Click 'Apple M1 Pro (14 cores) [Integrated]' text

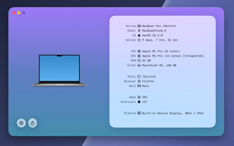click(173, 56)
